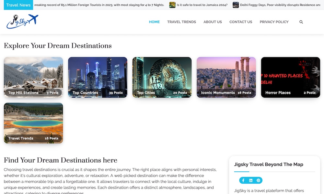Open the Contact Us page
324x194 pixels.
tap(241, 22)
